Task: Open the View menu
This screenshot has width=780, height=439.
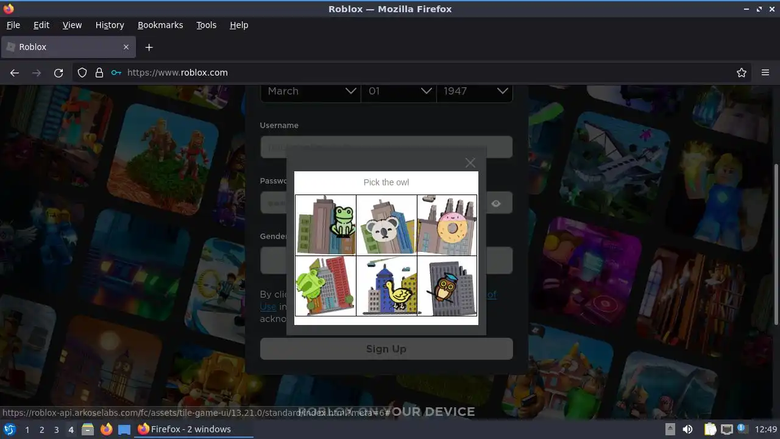Action: click(x=72, y=25)
